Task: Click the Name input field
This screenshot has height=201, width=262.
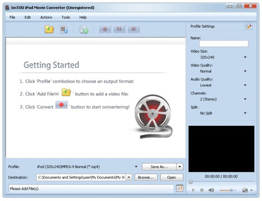Action: click(223, 44)
